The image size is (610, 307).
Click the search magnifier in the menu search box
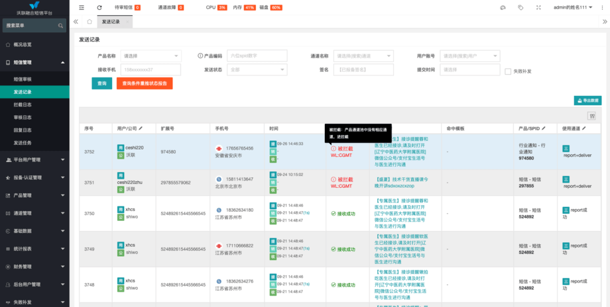point(60,26)
